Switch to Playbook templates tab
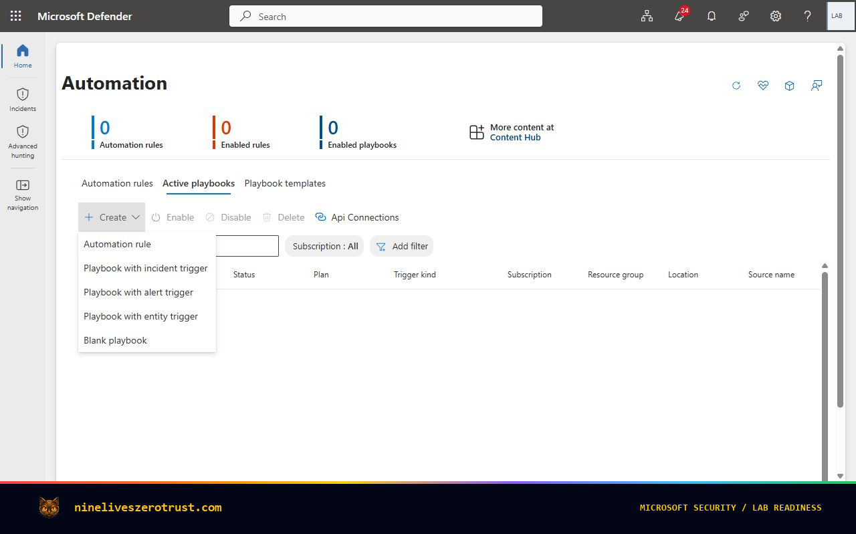Screen dimensions: 856x534 [x=285, y=183]
